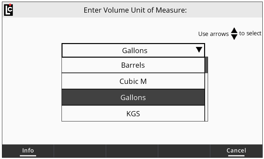The width and height of the screenshot is (264, 159).
Task: Click the LC logo icon
Action: pos(8,9)
